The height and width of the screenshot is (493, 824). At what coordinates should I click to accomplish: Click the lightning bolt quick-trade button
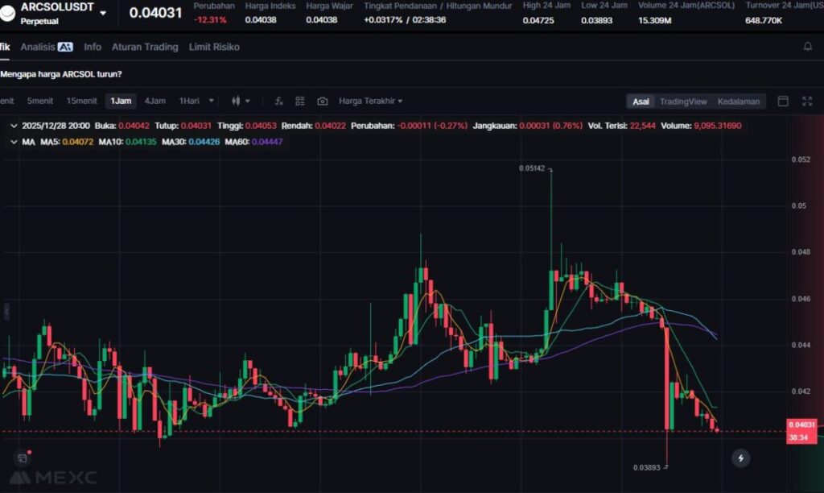point(740,458)
